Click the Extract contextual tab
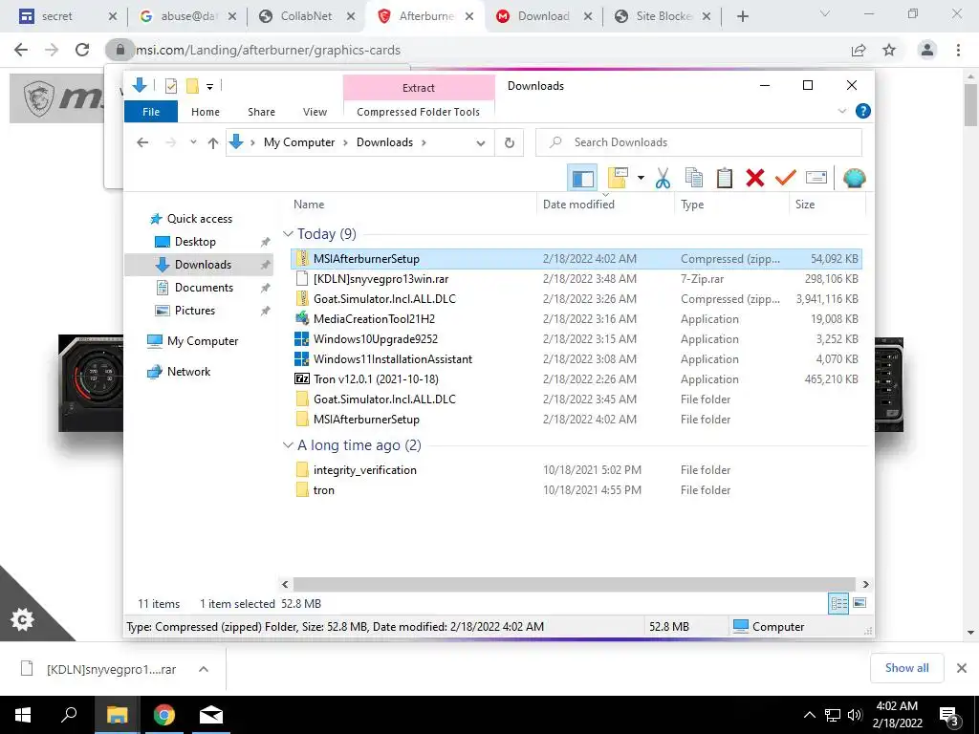The image size is (979, 734). (419, 88)
